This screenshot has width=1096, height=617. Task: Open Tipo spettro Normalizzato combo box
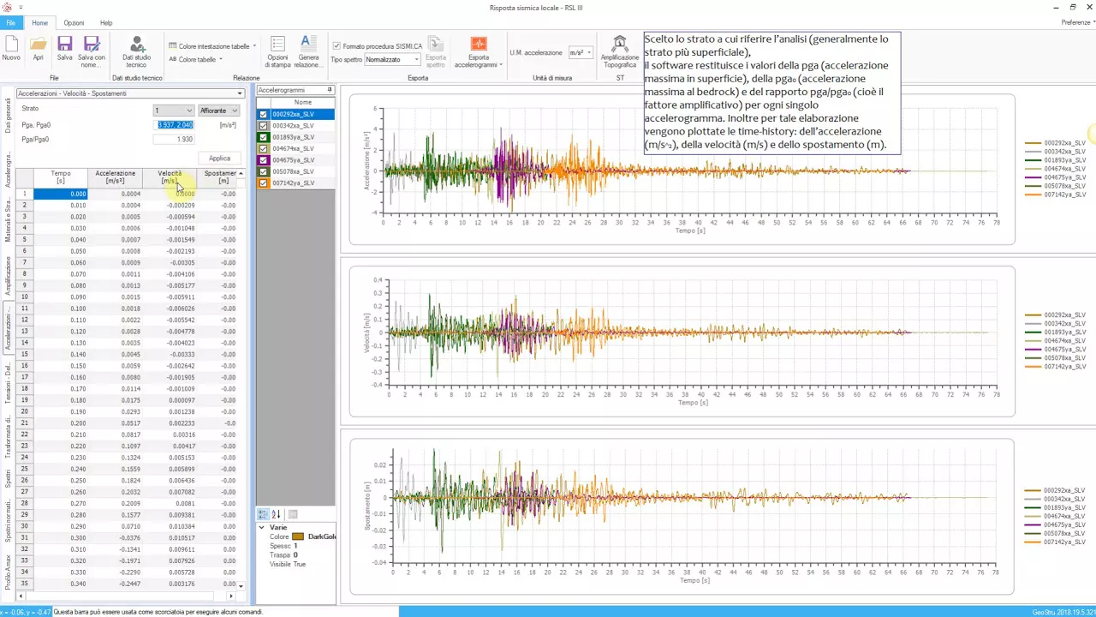[392, 59]
